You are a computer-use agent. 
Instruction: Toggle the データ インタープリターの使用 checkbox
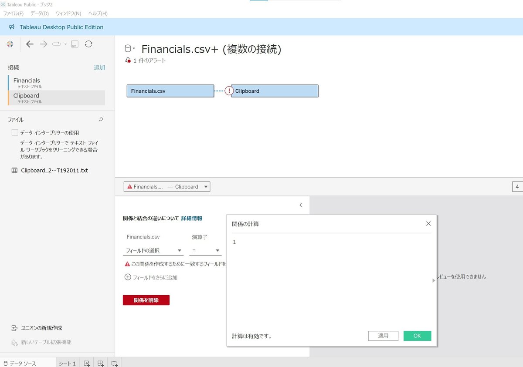(x=15, y=132)
